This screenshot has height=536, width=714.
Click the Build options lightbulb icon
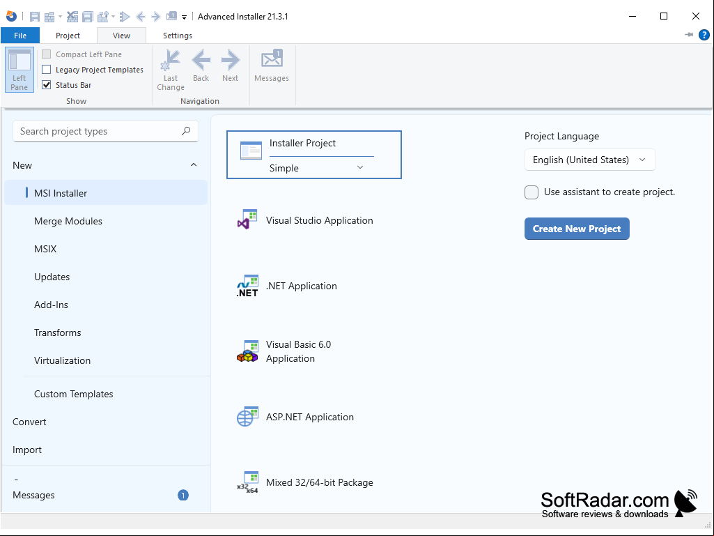click(x=103, y=17)
